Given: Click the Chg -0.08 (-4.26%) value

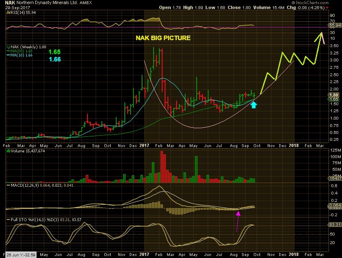Looking at the screenshot, I should tap(305, 8).
